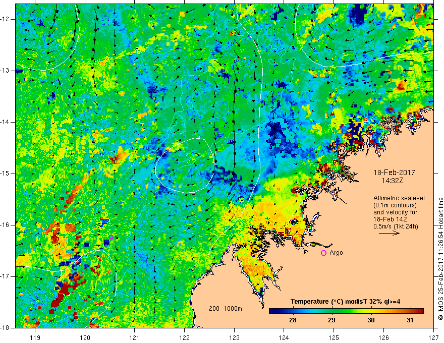Click the '120' longitude axis label
This screenshot has width=444, height=343.
point(85,337)
